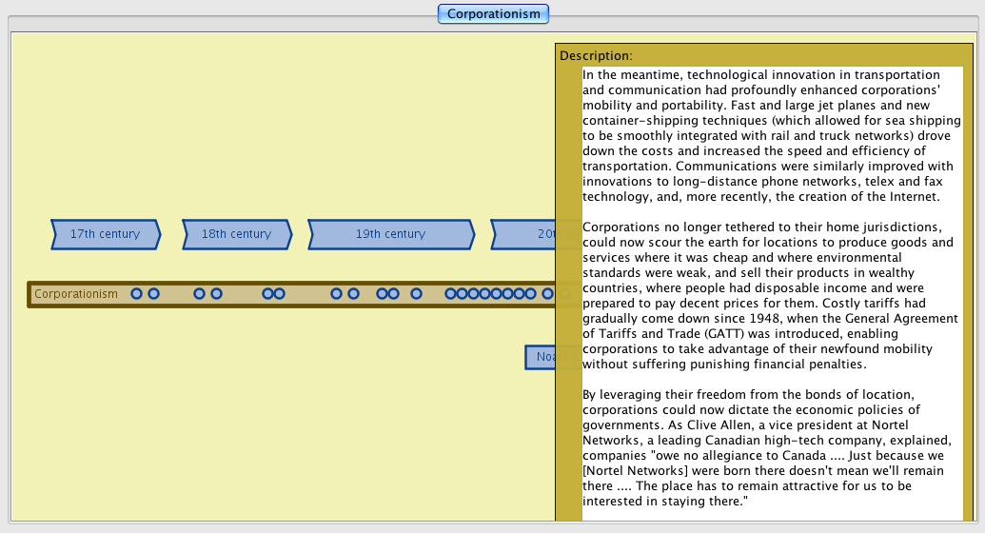Viewport: 985px width, 533px height.
Task: Select the eighth event dot on the timeline
Action: tap(353, 294)
